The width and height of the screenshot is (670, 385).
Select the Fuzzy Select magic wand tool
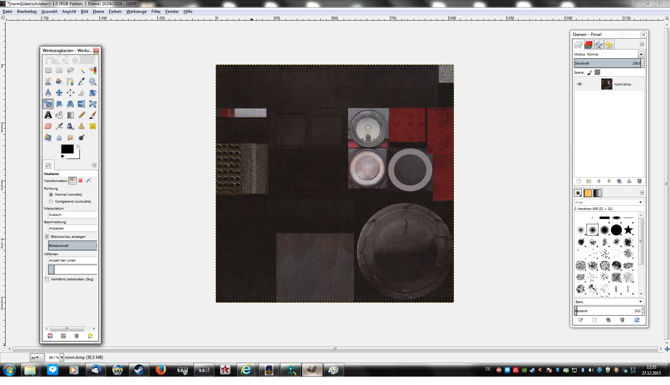point(82,70)
